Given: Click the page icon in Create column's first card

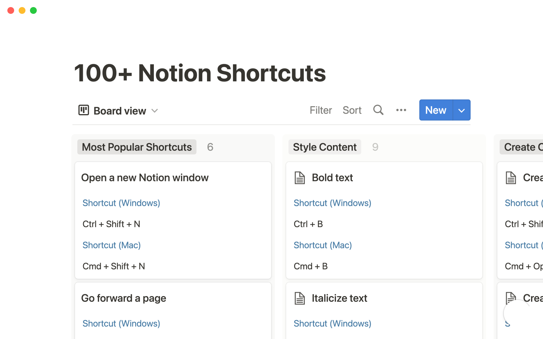Looking at the screenshot, I should point(511,178).
